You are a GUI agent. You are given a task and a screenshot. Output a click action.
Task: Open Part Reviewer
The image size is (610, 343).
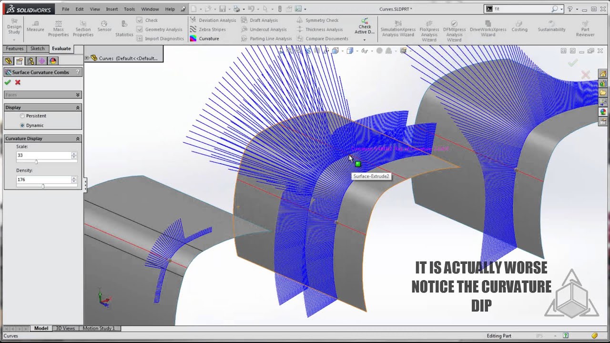tap(585, 29)
